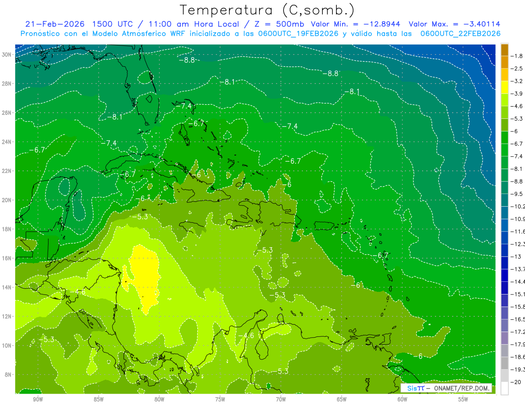Click the blue 'Sisπ' logo text

(x=415, y=388)
